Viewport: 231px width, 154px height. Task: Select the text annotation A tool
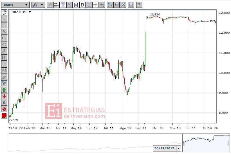[x=4, y=103]
